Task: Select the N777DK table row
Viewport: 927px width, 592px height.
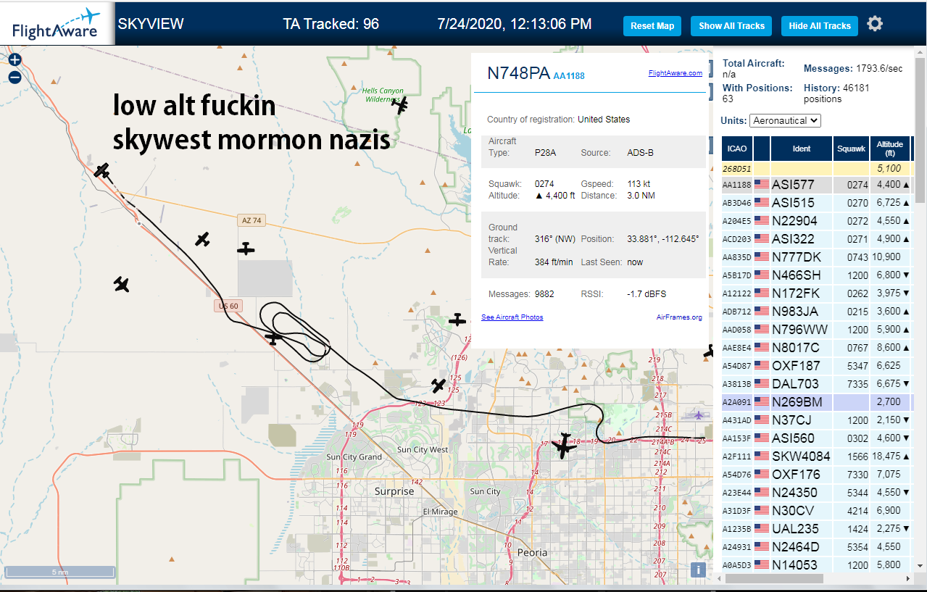Action: click(817, 257)
